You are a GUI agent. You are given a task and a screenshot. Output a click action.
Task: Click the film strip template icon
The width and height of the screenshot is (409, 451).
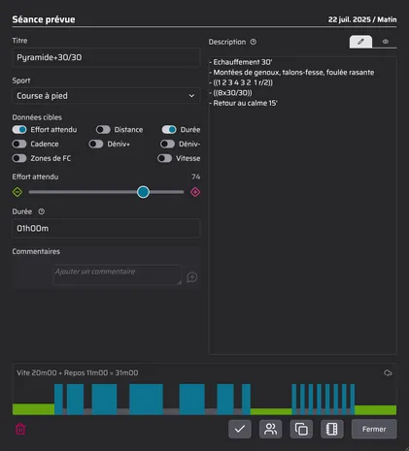332,429
